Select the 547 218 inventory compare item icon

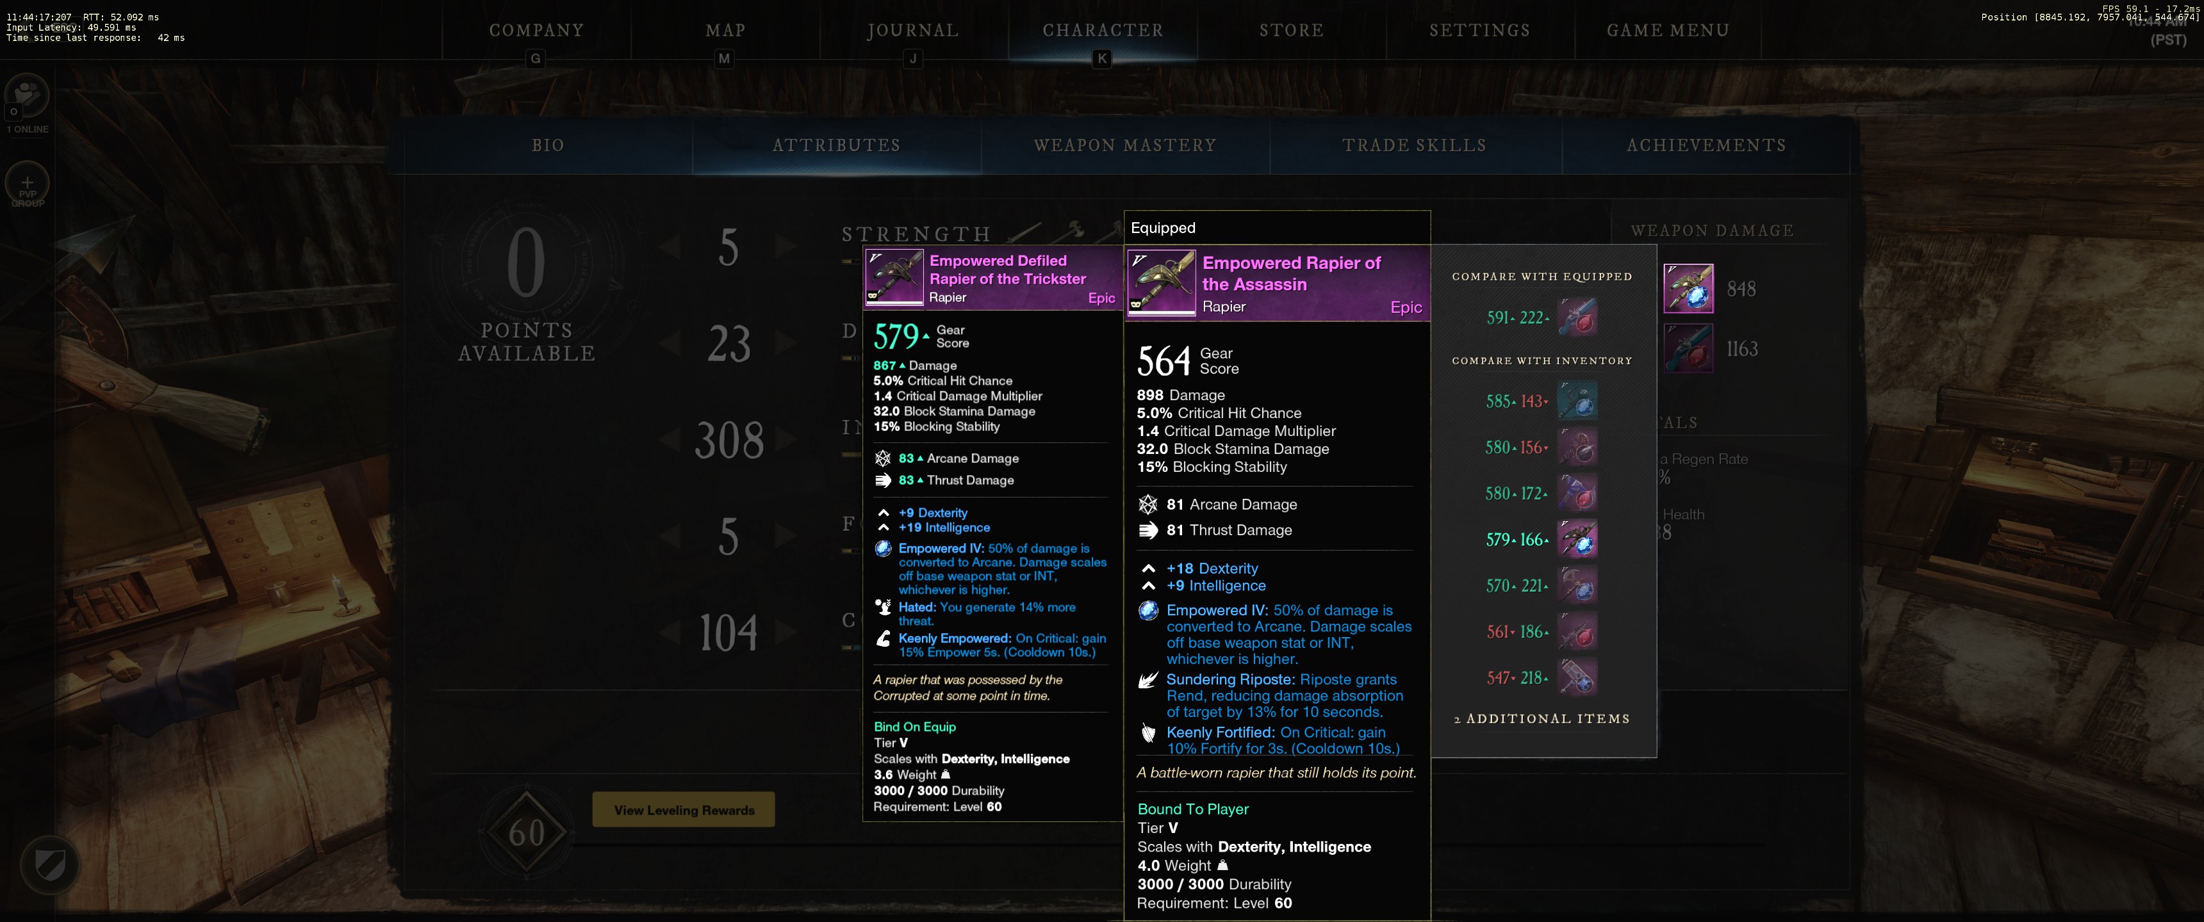click(x=1577, y=678)
